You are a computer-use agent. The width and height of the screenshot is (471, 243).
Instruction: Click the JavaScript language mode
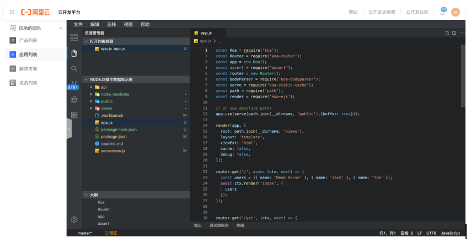(x=450, y=233)
